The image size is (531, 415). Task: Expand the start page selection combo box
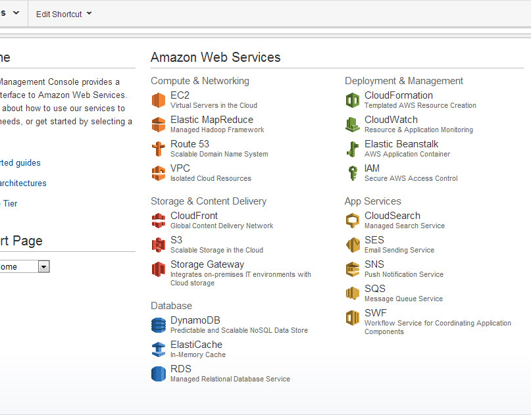point(43,266)
